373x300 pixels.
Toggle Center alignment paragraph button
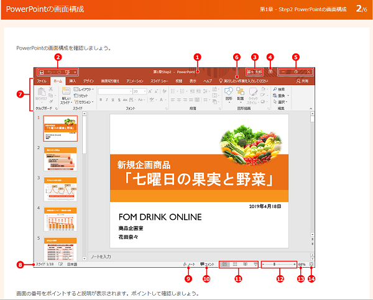click(x=179, y=100)
